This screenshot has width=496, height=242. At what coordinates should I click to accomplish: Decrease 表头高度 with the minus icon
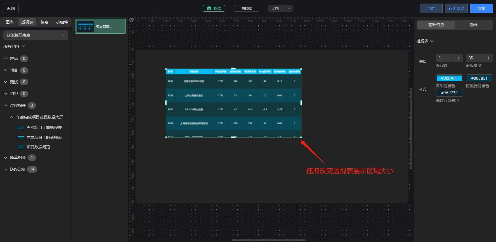(483, 58)
